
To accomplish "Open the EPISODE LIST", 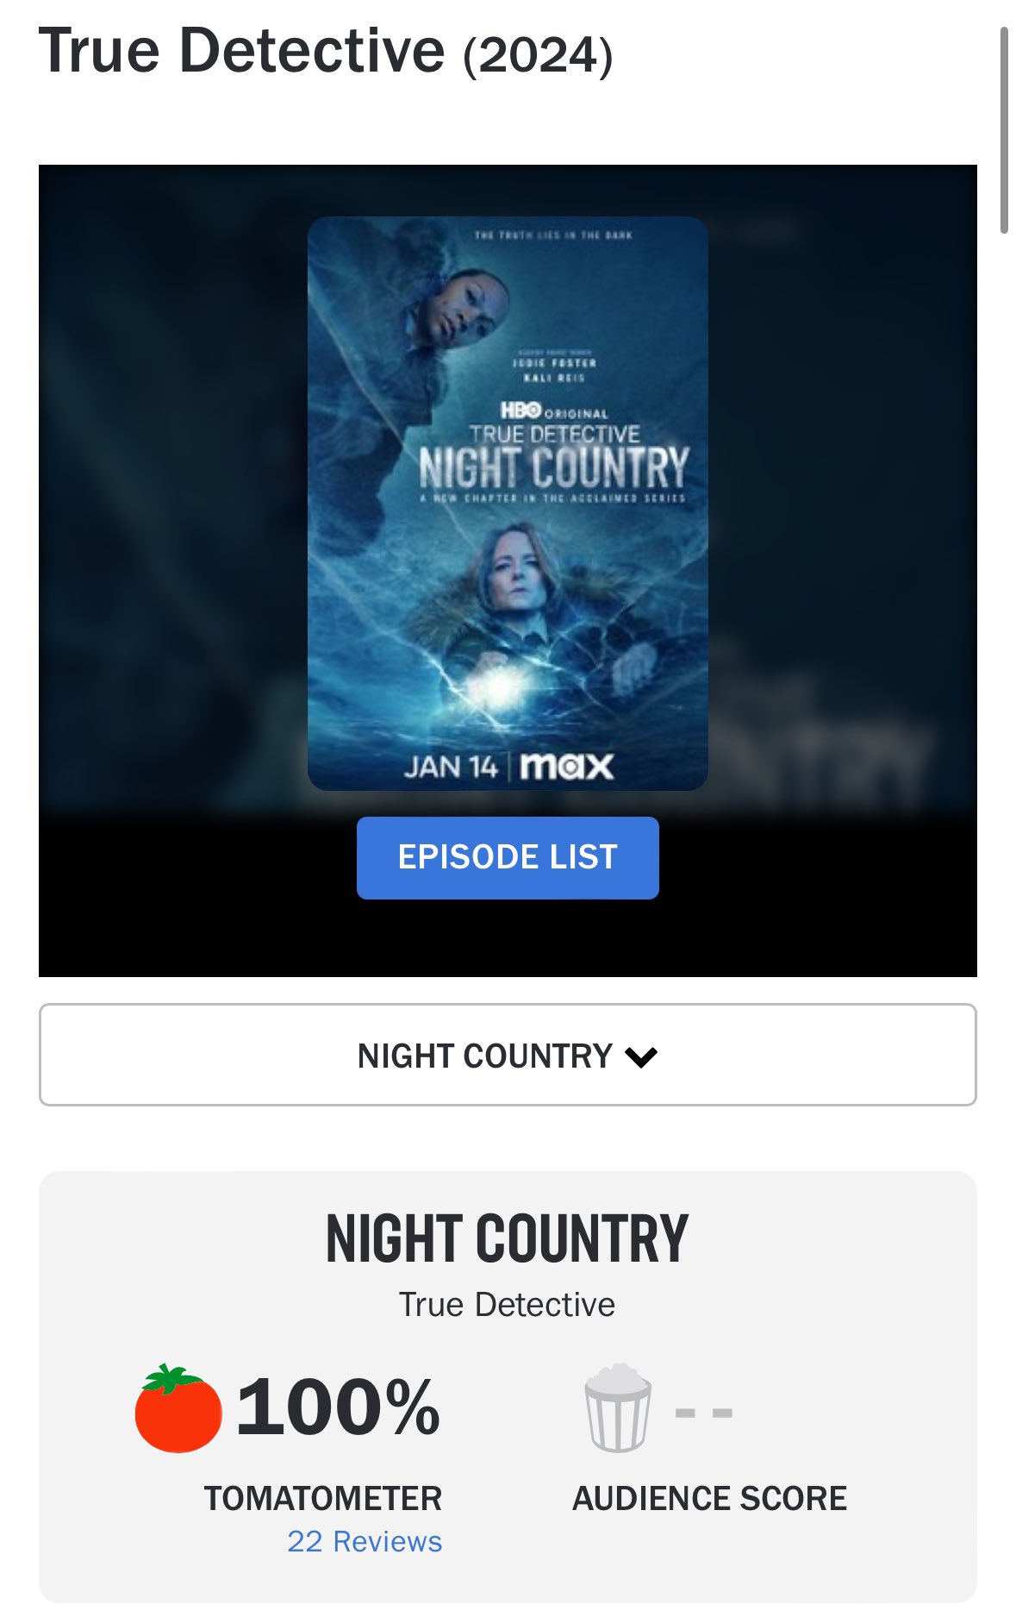I will tap(508, 858).
